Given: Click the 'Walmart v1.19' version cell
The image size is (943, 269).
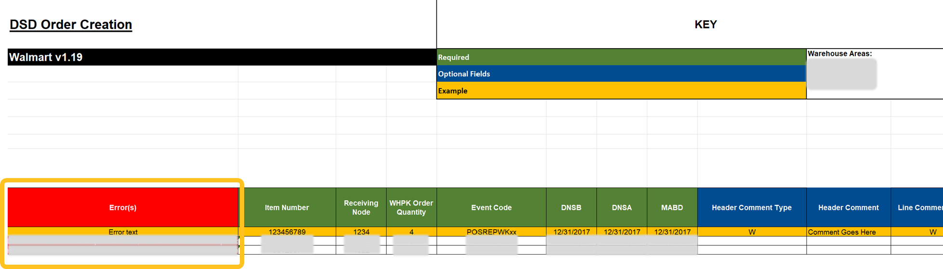Looking at the screenshot, I should (222, 57).
